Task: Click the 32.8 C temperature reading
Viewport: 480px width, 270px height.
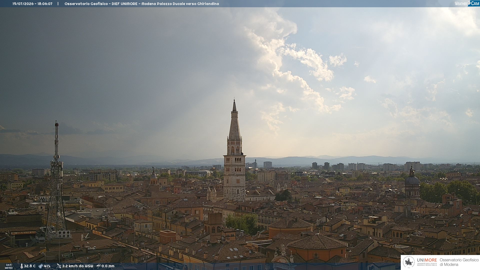Action: tap(30, 266)
